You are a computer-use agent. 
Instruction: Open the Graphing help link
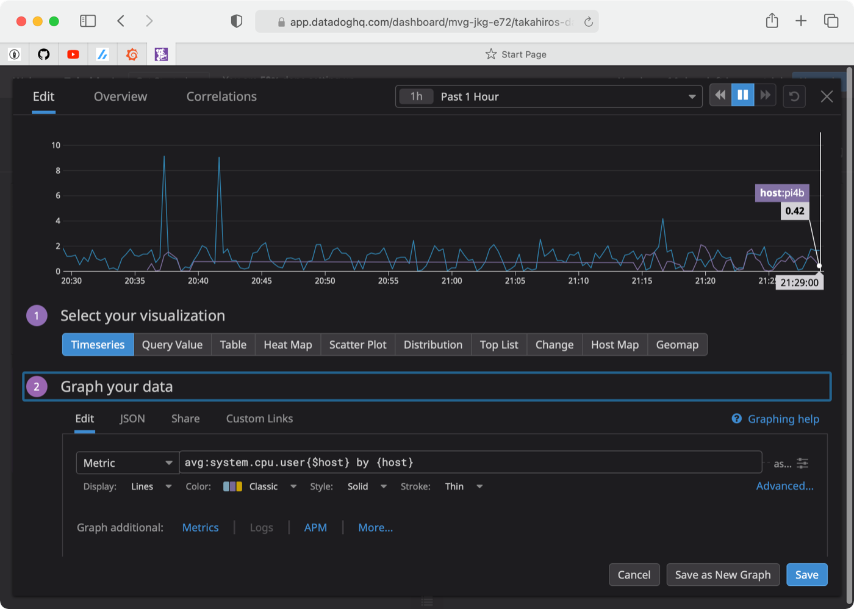[x=783, y=419]
